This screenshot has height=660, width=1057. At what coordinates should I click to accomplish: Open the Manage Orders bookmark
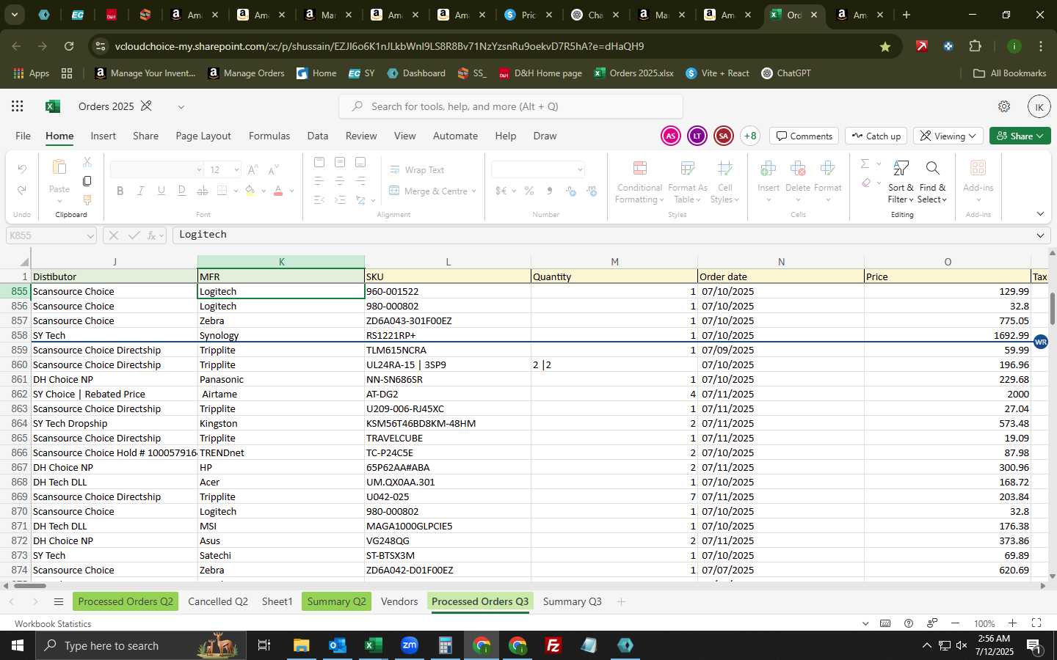pos(246,73)
